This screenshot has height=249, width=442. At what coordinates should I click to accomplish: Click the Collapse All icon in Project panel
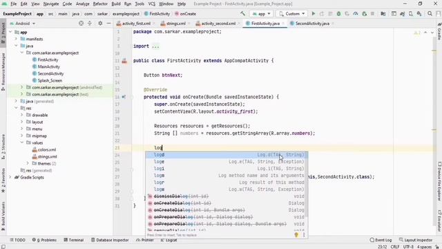90,24
